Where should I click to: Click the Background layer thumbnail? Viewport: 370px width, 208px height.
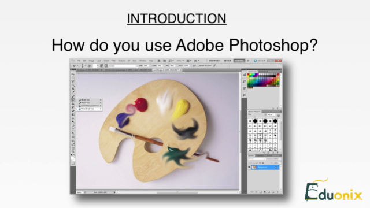254,167
